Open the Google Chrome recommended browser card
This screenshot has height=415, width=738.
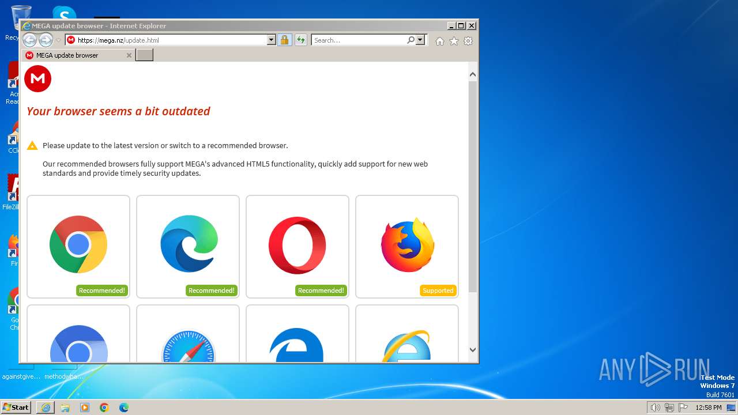[78, 247]
